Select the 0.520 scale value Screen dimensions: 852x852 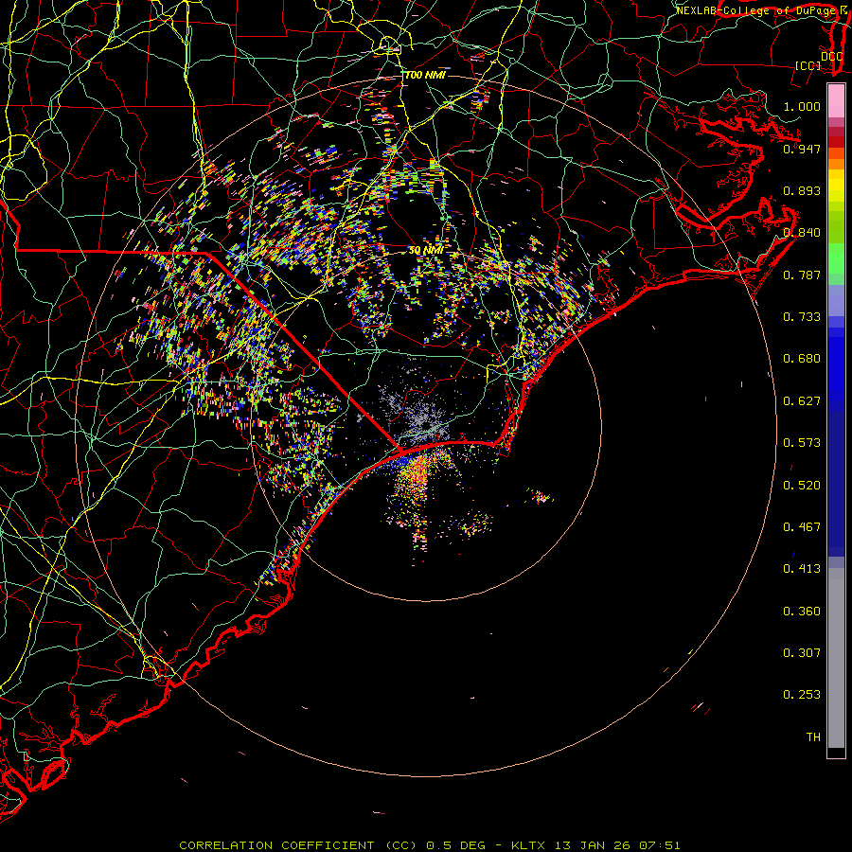point(802,486)
